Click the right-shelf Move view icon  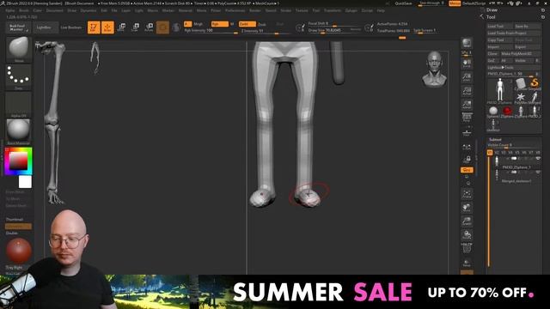point(467,208)
